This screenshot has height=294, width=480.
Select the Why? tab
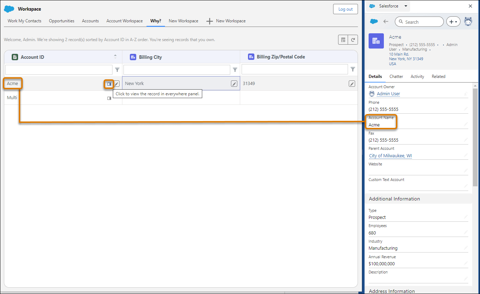(x=156, y=21)
